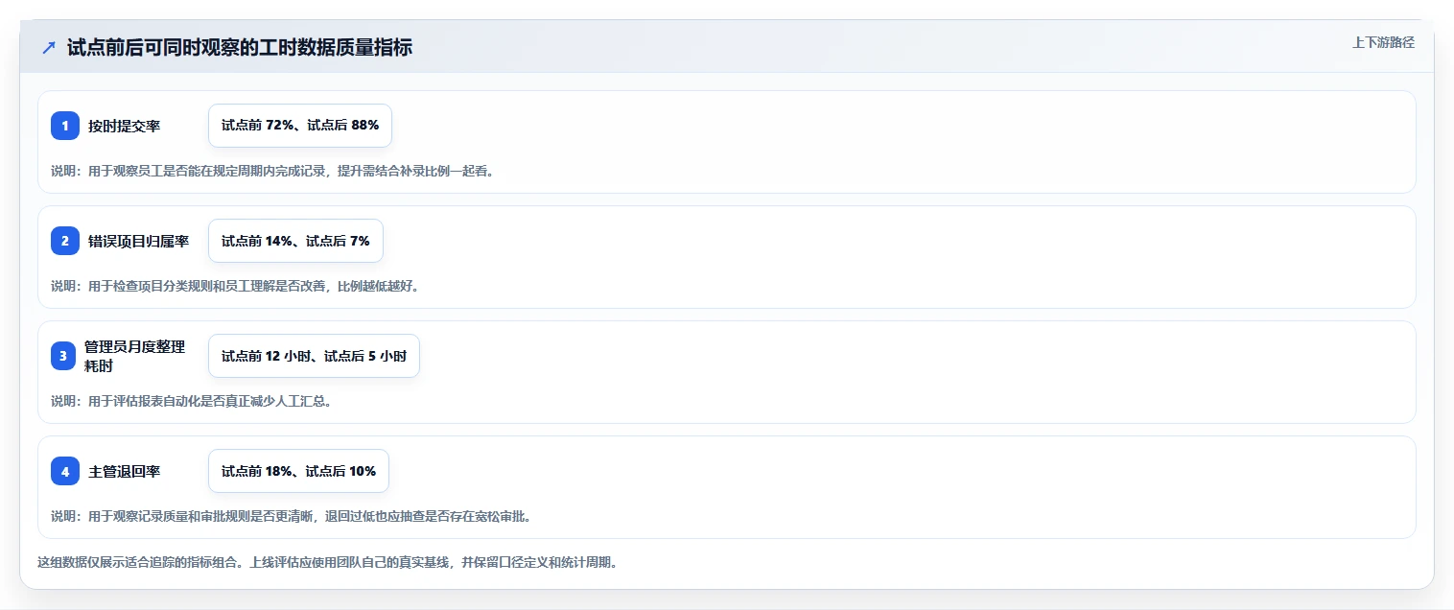Click the number 3 badge for 管理员月度整理耗时

click(x=65, y=356)
